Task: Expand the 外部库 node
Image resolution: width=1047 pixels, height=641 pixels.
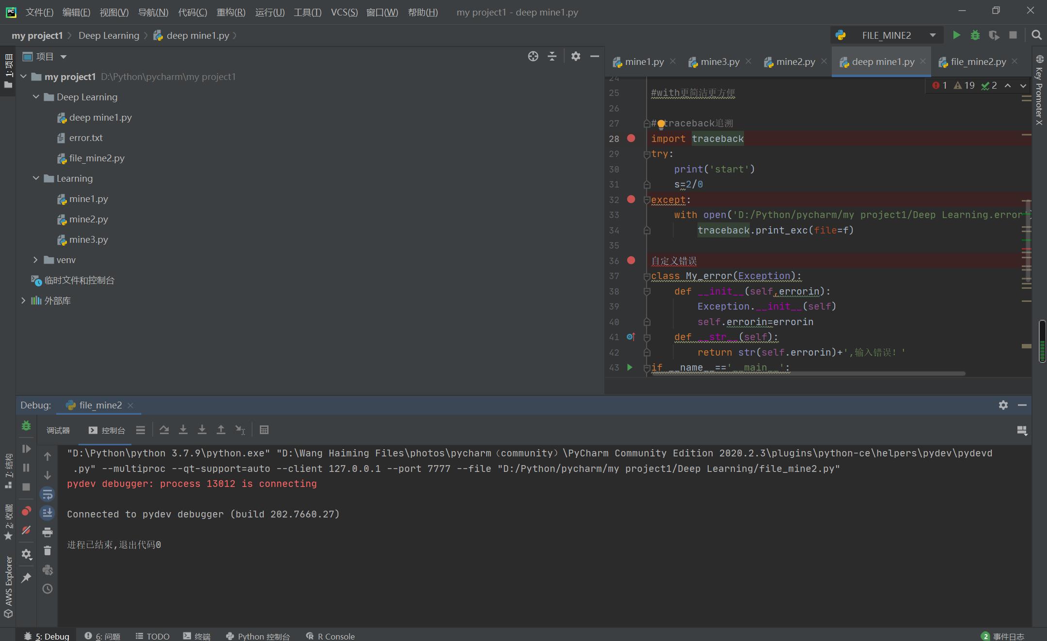Action: tap(23, 300)
